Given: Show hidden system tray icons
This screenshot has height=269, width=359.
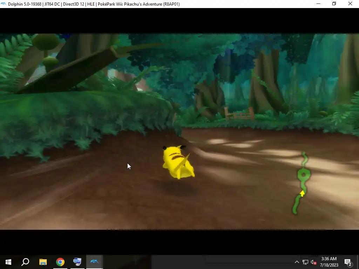Looking at the screenshot, I should tap(297, 262).
